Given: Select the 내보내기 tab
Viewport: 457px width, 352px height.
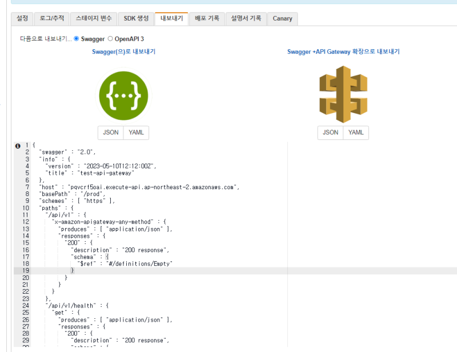Looking at the screenshot, I should (171, 18).
